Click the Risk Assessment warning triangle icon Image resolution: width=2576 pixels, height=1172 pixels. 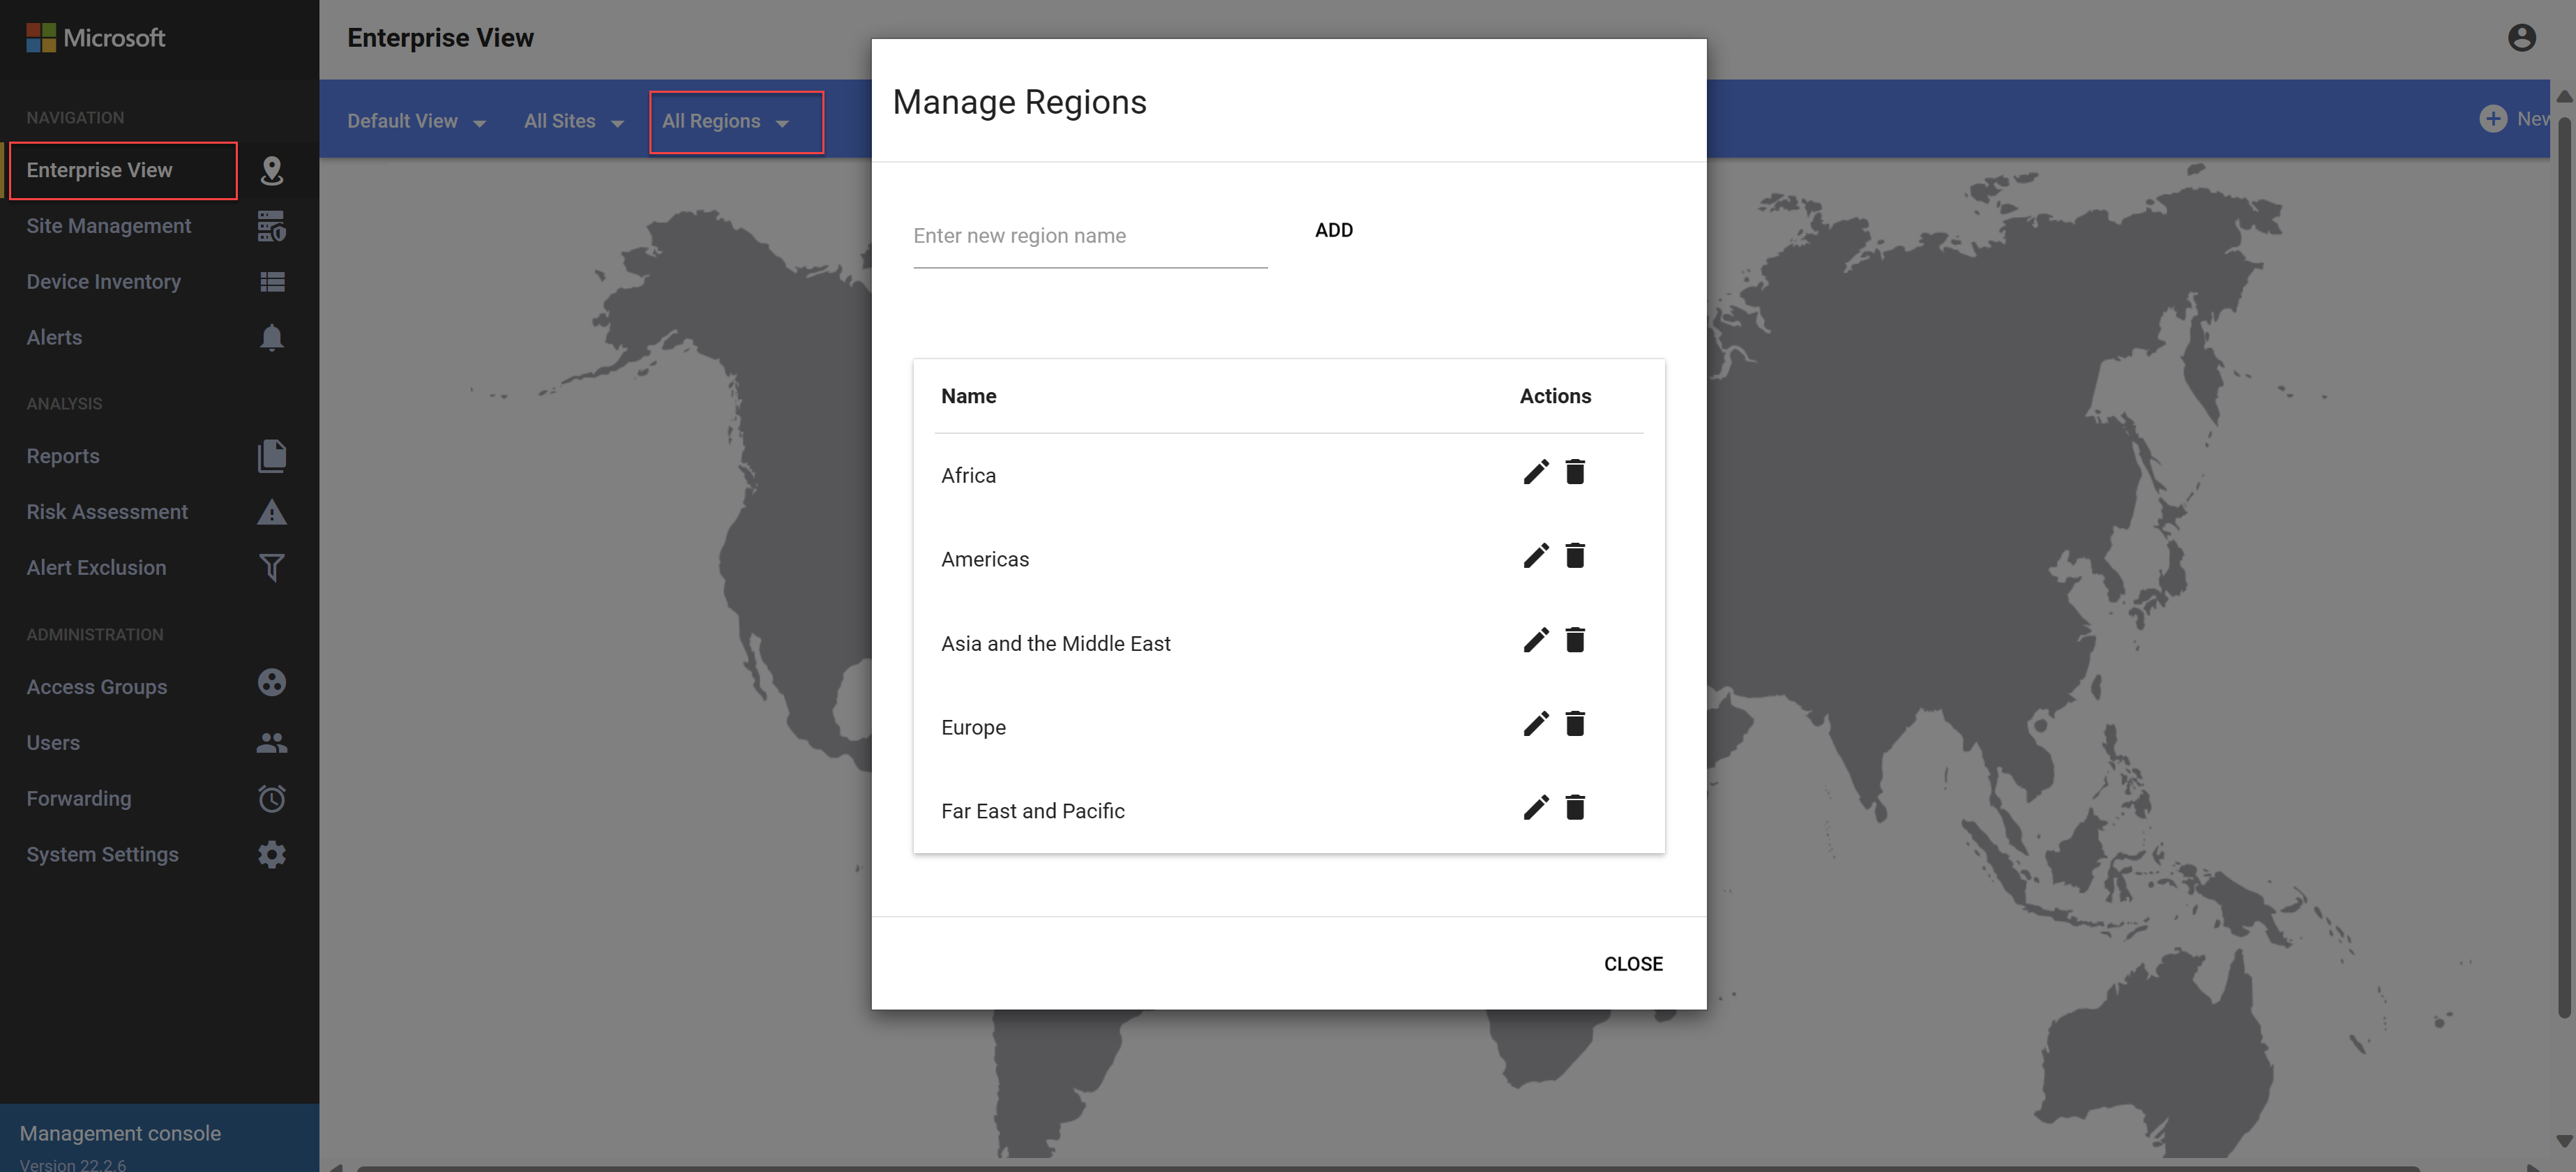coord(271,513)
